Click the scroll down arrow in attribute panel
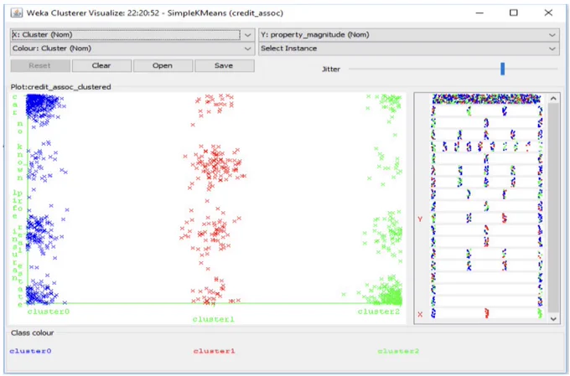Screen dimensions: 570x376 pos(553,318)
